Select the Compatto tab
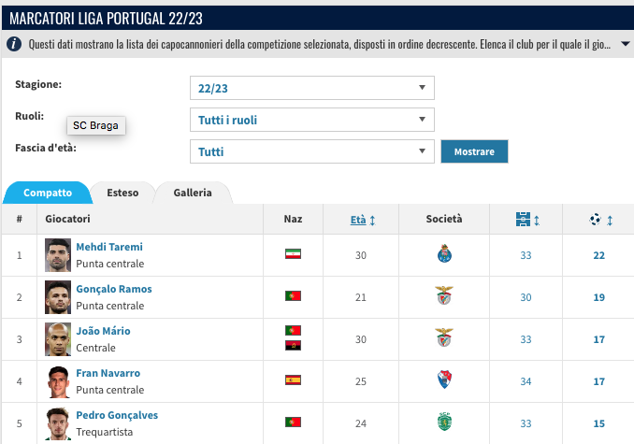Screen dimensions: 634x444 (48, 193)
